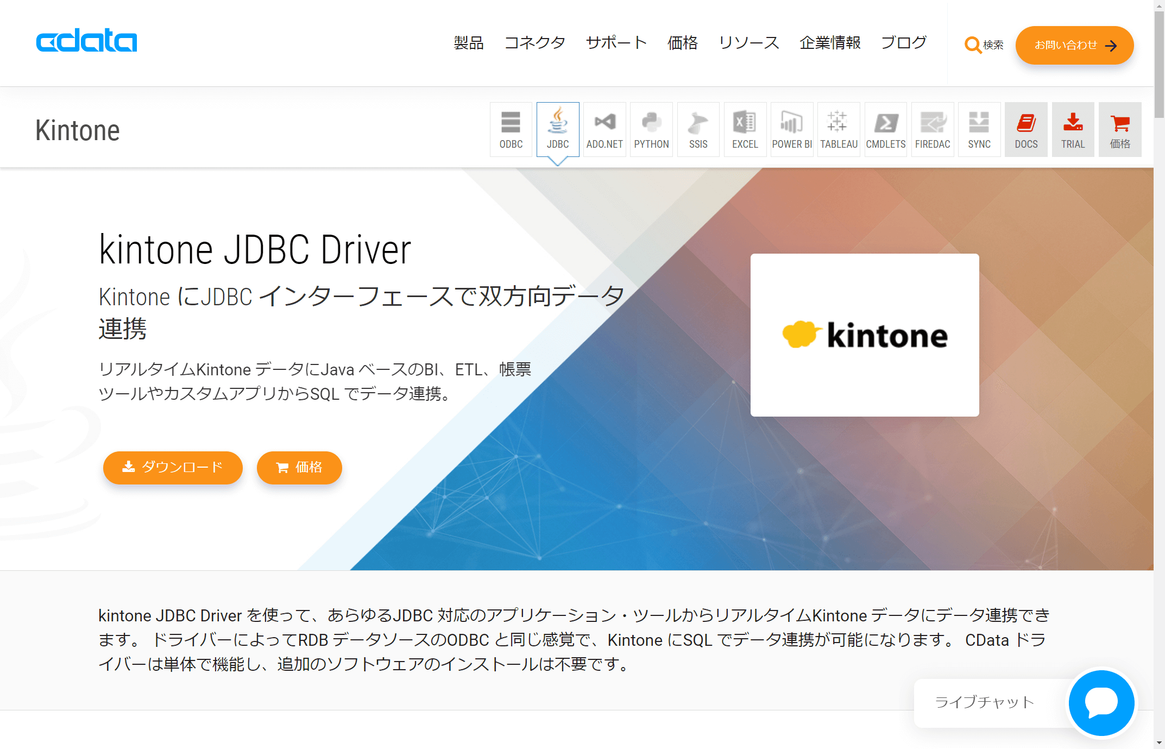The width and height of the screenshot is (1165, 749).
Task: Select the Cmdlets PowerShell icon
Action: [885, 130]
